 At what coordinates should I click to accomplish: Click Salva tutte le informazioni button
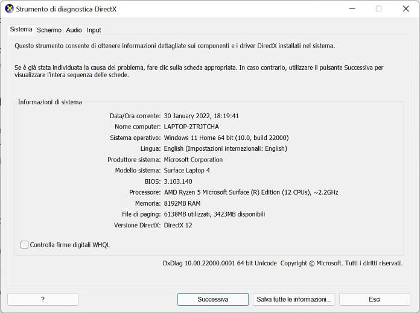(294, 299)
